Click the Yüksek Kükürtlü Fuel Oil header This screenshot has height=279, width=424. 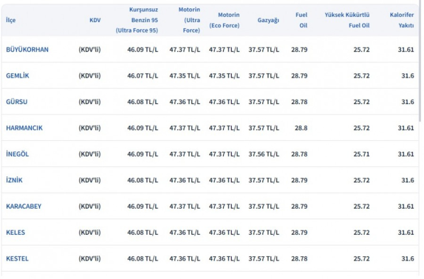click(x=347, y=20)
